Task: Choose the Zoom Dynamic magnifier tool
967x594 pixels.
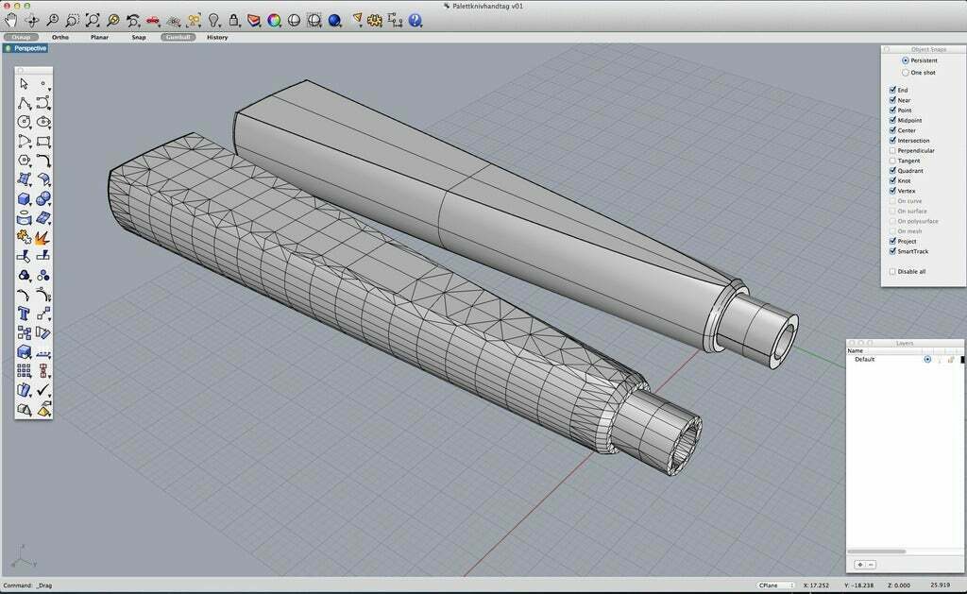Action: (53, 21)
